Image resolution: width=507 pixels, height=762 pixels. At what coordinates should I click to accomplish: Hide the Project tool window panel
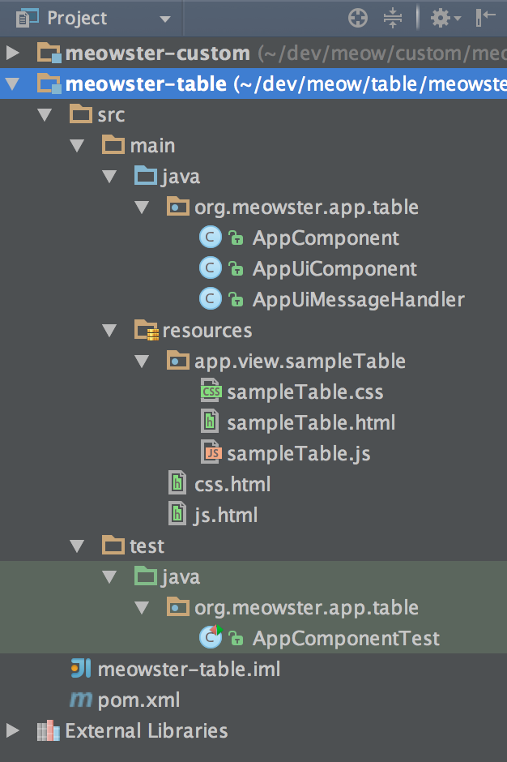(486, 18)
